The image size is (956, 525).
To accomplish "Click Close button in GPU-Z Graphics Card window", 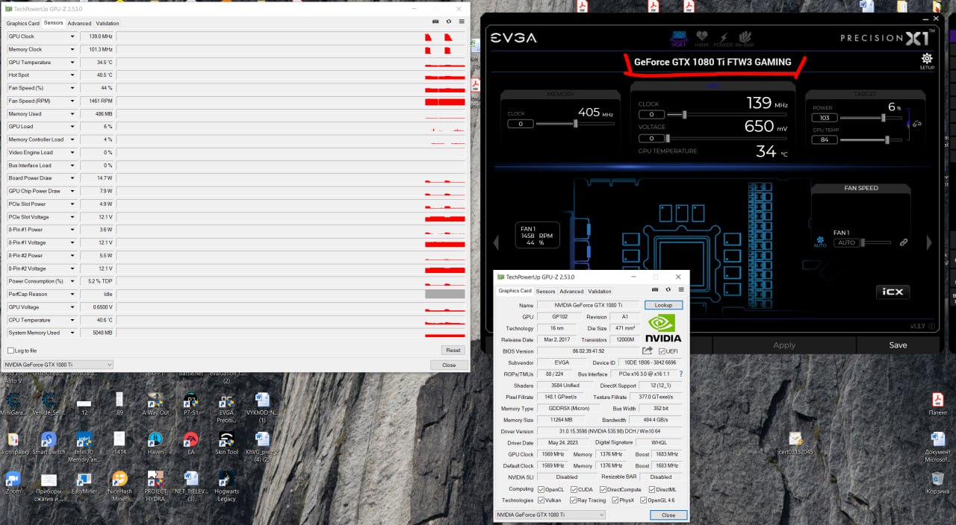I will (668, 515).
